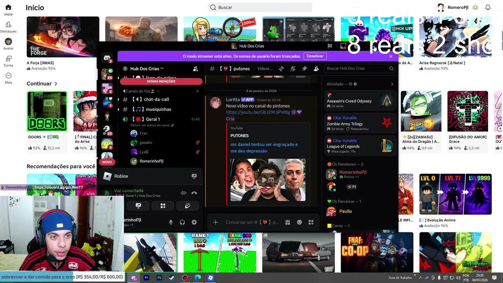Open A Forja [XMAS] game thumbnail
Viewport: 503px width, 283px height.
(x=63, y=37)
